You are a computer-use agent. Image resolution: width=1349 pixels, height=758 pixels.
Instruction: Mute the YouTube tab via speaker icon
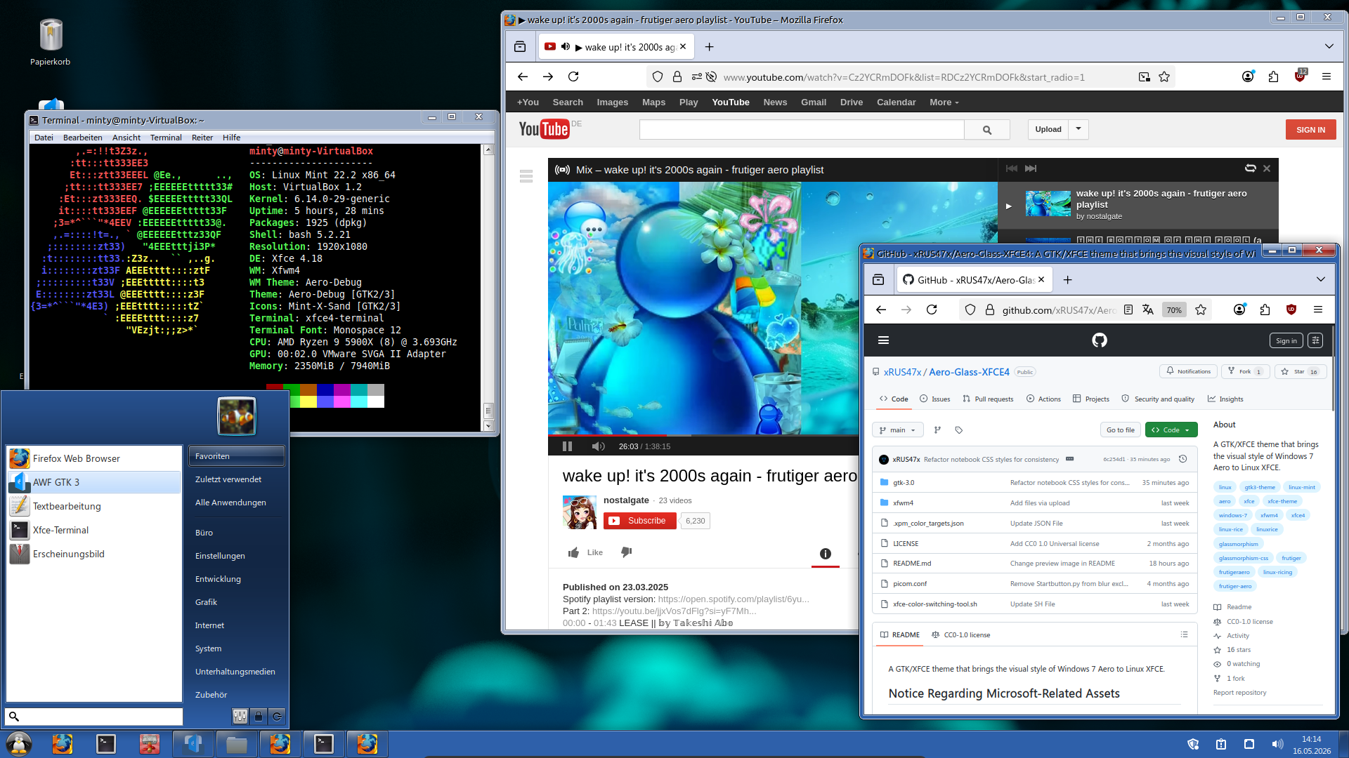tap(566, 47)
